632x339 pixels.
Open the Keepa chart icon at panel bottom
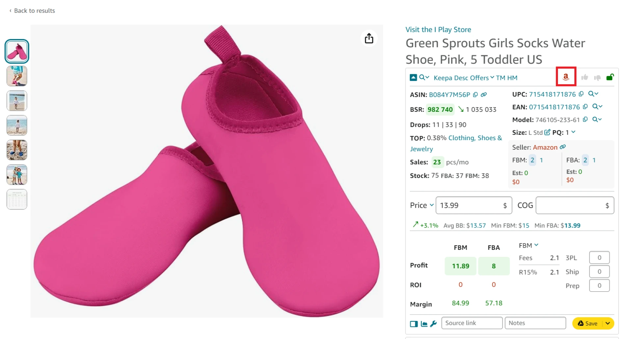point(424,324)
